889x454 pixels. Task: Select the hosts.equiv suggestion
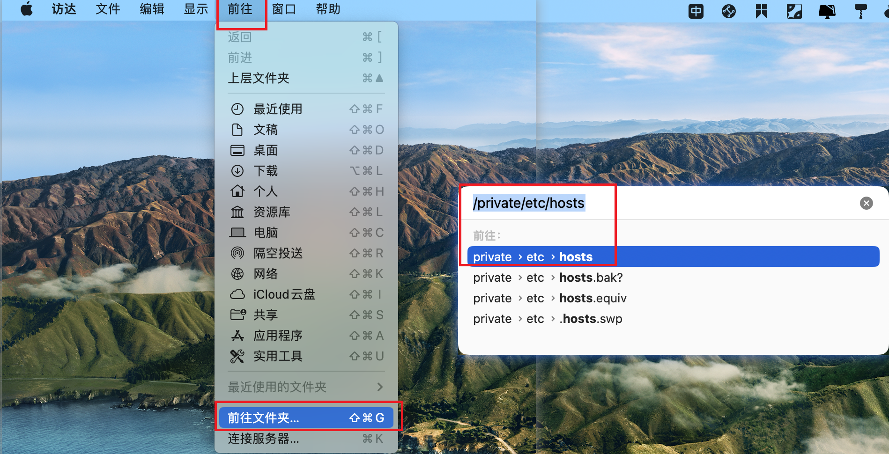(673, 298)
